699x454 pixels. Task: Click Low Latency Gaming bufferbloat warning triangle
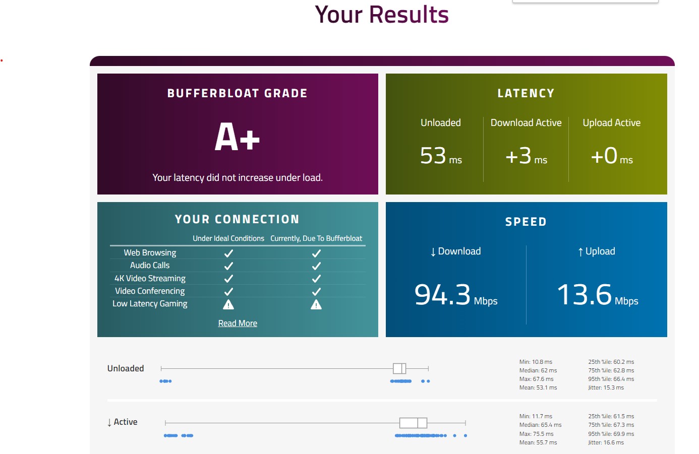(316, 304)
